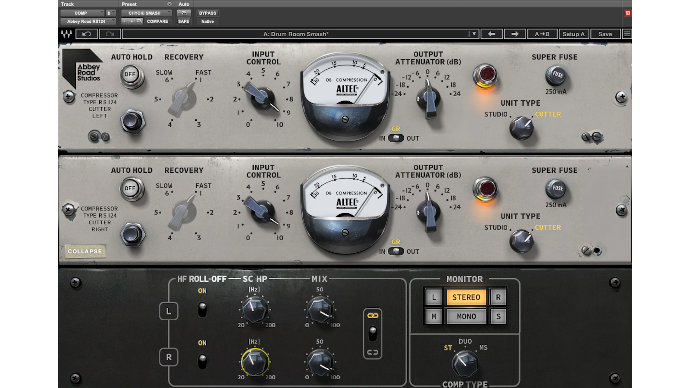Open the hamburger menu beside Save
This screenshot has width=690, height=388.
coord(627,34)
